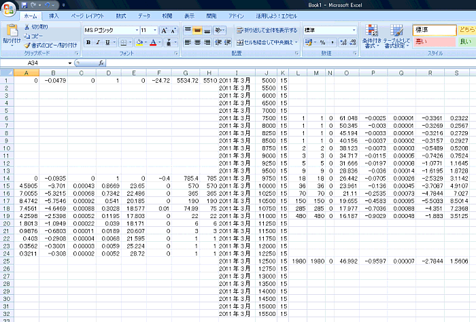Activate the Format Painter brush
This screenshot has width=476, height=322.
pos(27,46)
